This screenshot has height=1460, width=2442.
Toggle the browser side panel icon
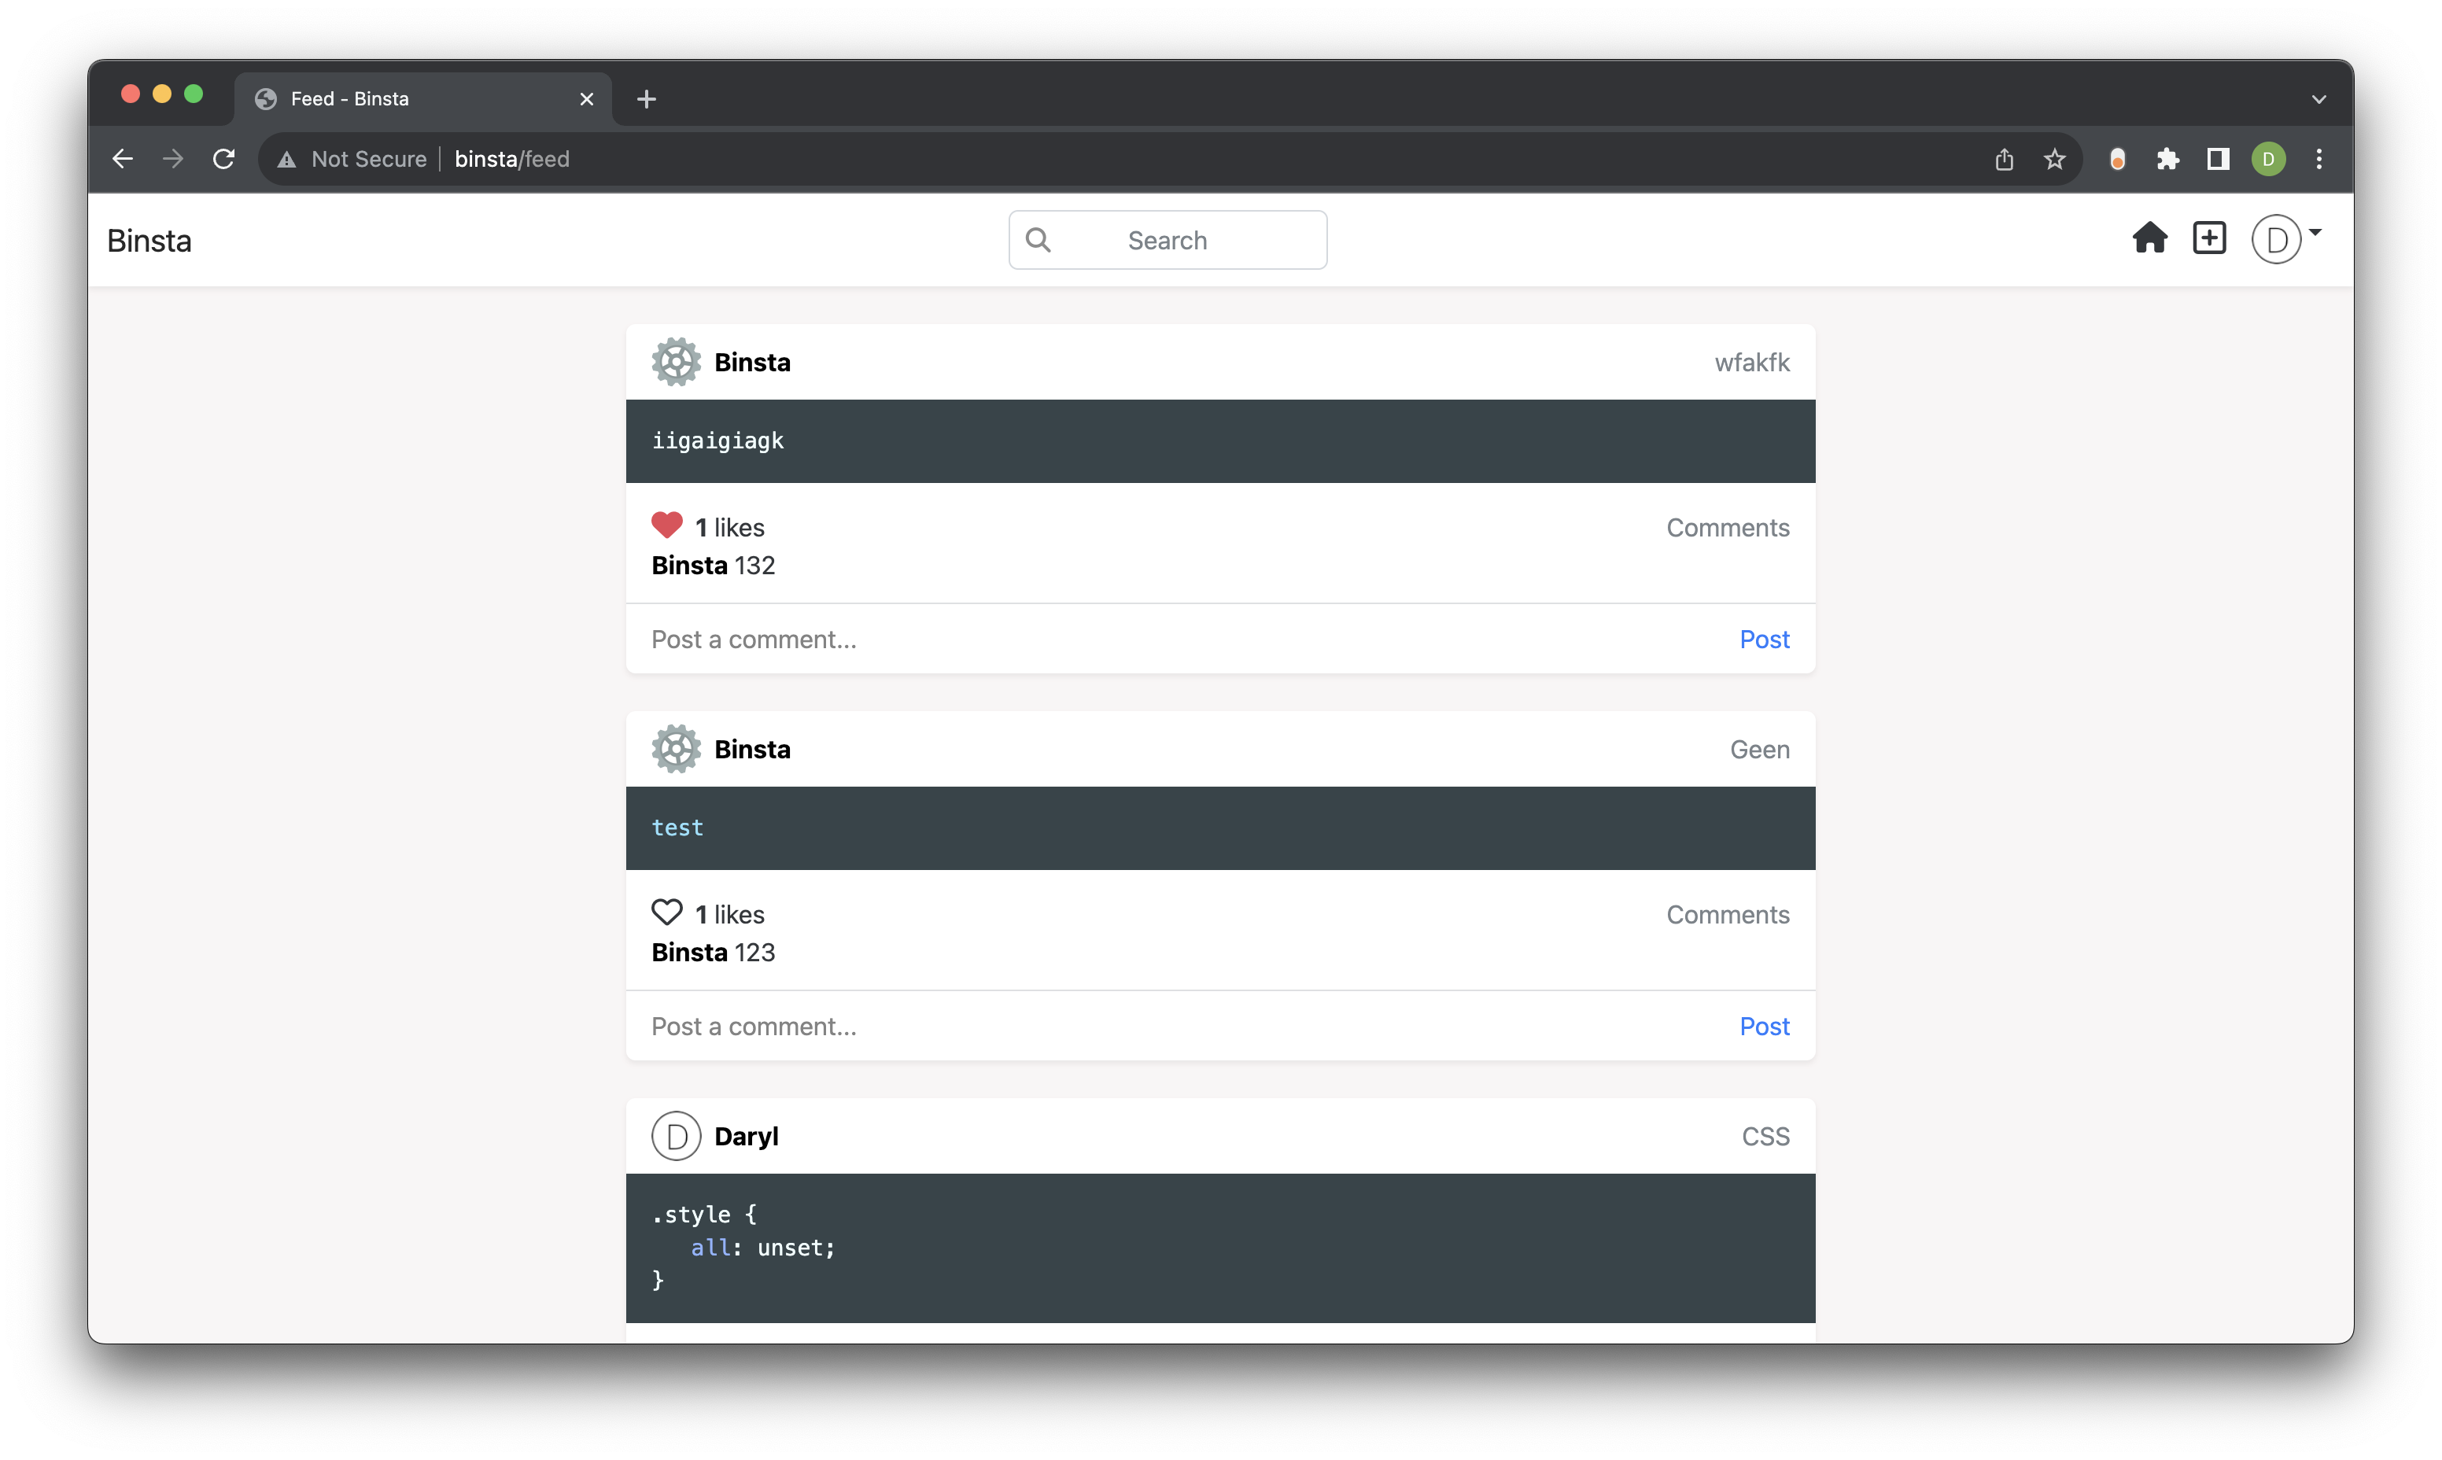pos(2218,158)
